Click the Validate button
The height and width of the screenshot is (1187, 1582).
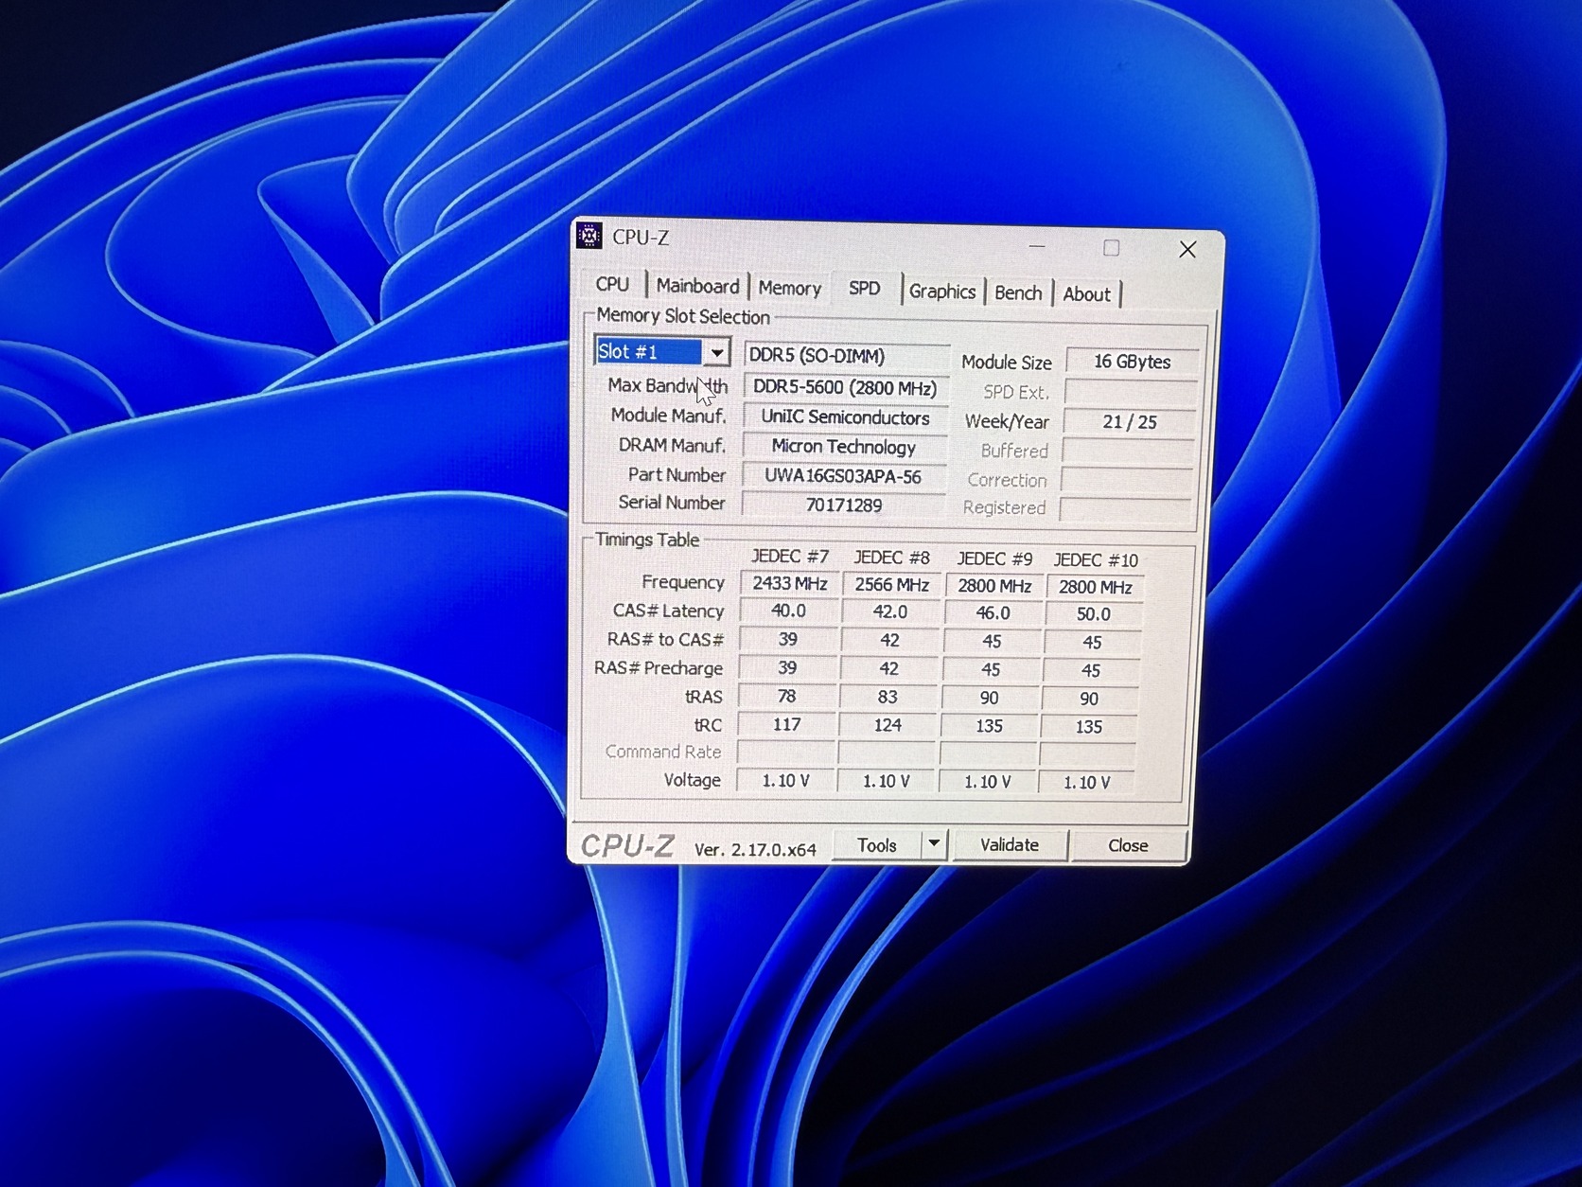tap(1010, 844)
